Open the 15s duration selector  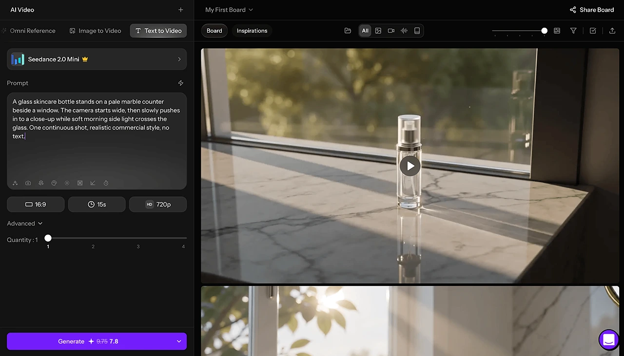97,205
